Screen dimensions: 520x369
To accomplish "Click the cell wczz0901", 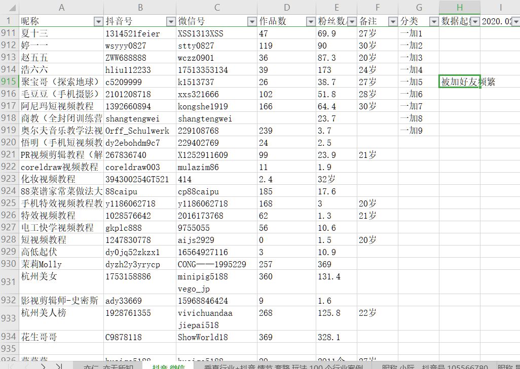I will (217, 58).
